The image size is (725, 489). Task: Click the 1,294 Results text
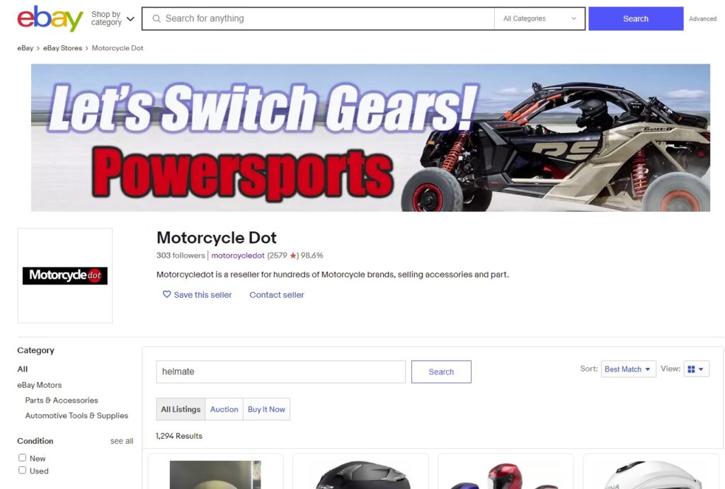pyautogui.click(x=179, y=436)
